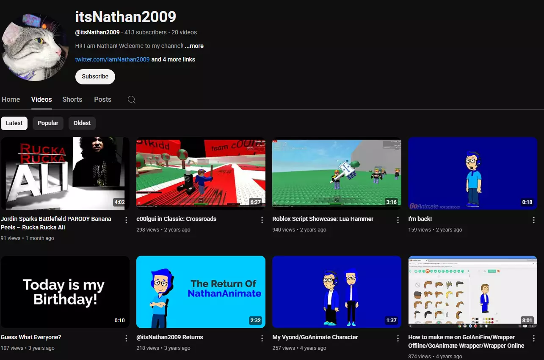544x360 pixels.
Task: Open options menu for c00lgui in Classic: Crossroads
Action: point(262,220)
